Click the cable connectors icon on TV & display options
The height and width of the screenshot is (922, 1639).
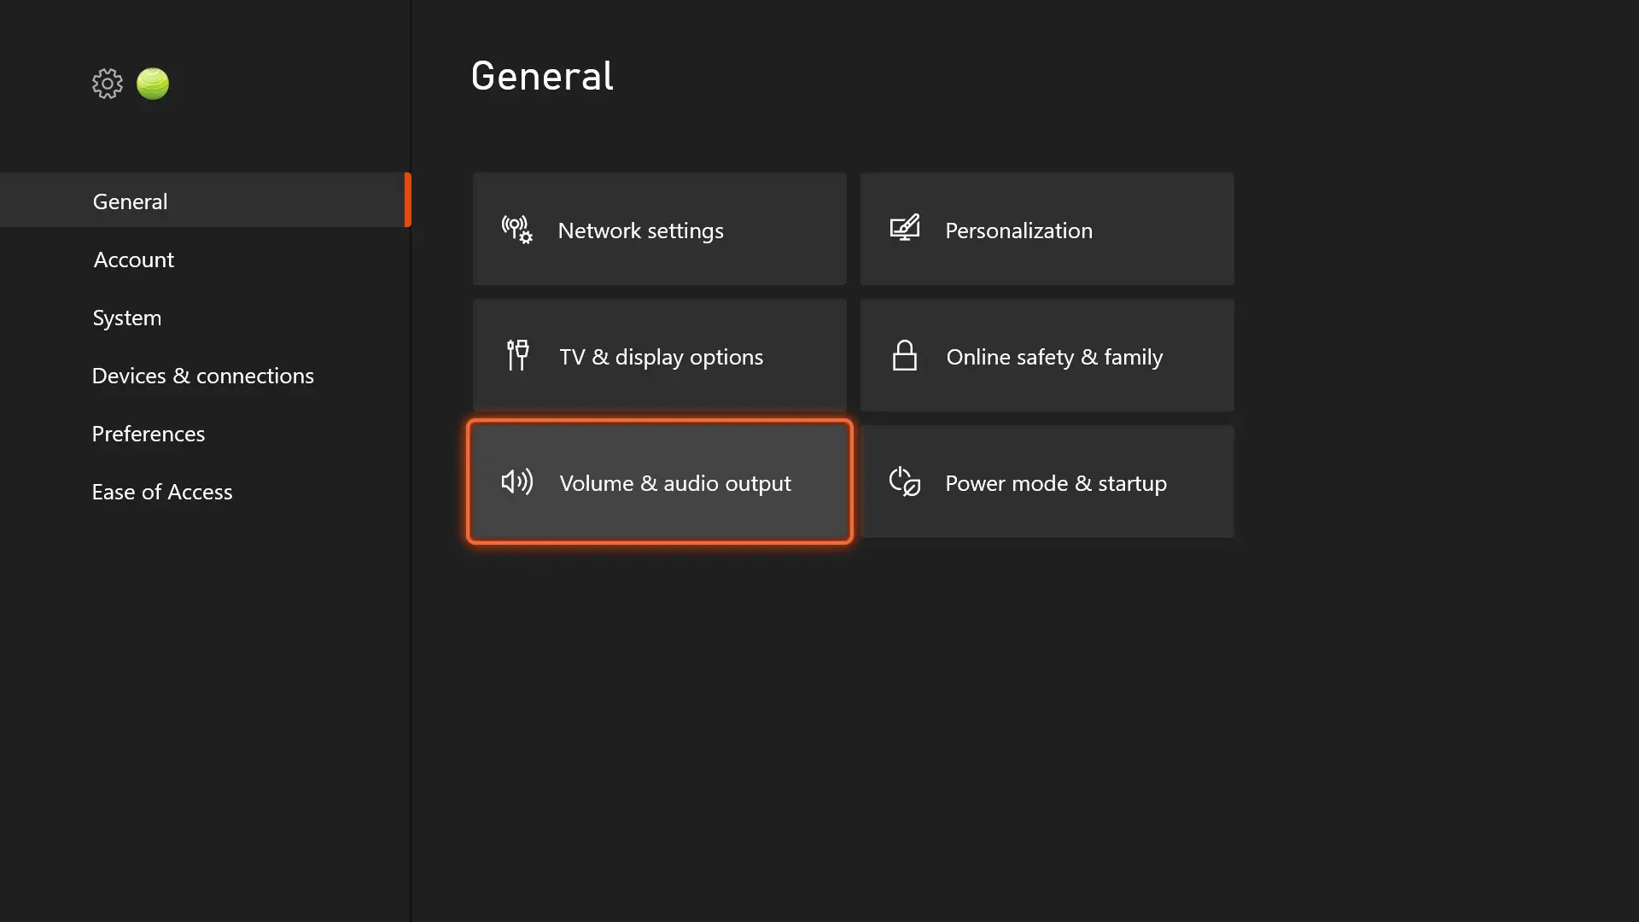point(516,355)
